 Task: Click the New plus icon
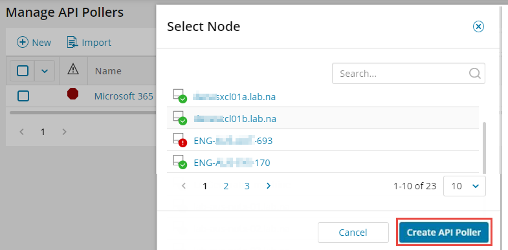pyautogui.click(x=23, y=43)
